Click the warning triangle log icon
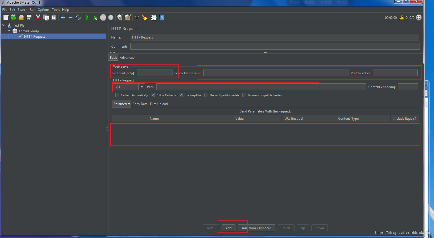The height and width of the screenshot is (238, 434). (x=402, y=17)
